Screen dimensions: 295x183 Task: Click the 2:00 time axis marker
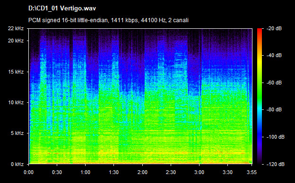142,172
